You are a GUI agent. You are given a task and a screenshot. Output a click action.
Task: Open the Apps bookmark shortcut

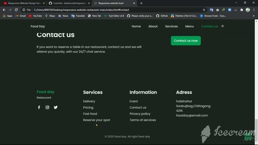tap(8, 16)
